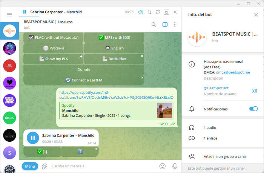Click the checkmark [1] inline button
The width and height of the screenshot is (264, 173).
[42, 152]
